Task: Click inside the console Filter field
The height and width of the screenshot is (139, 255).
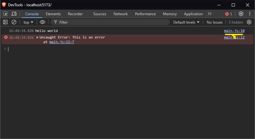Action: coord(112,22)
